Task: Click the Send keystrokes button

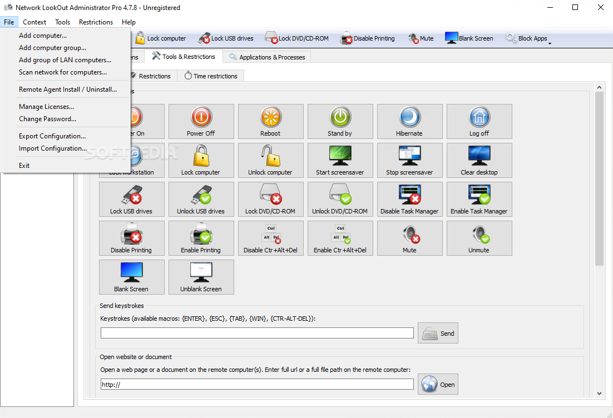Action: point(438,333)
